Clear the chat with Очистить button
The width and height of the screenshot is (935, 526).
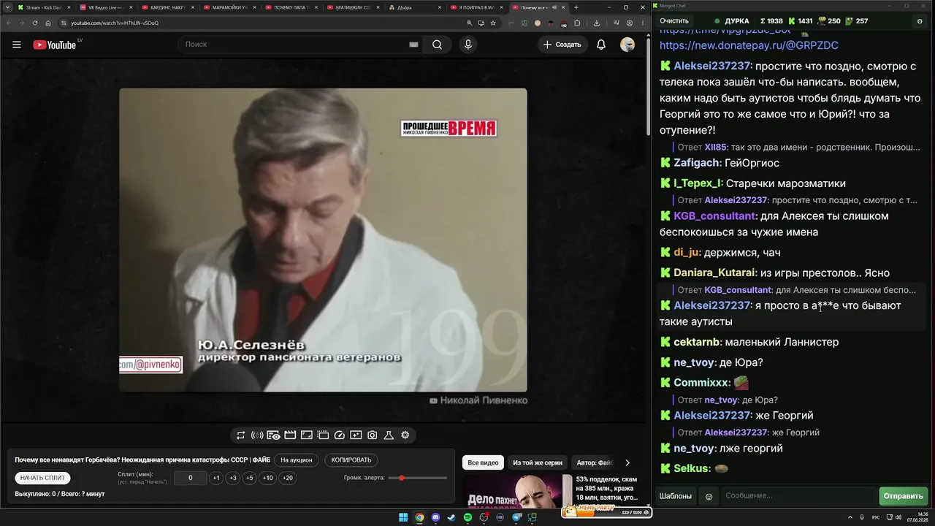(x=674, y=21)
